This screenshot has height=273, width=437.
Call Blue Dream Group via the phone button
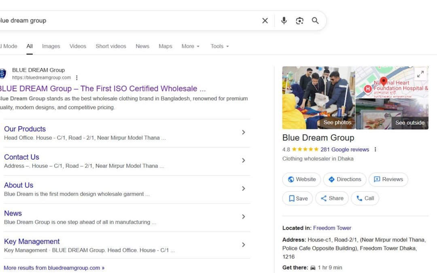point(365,198)
